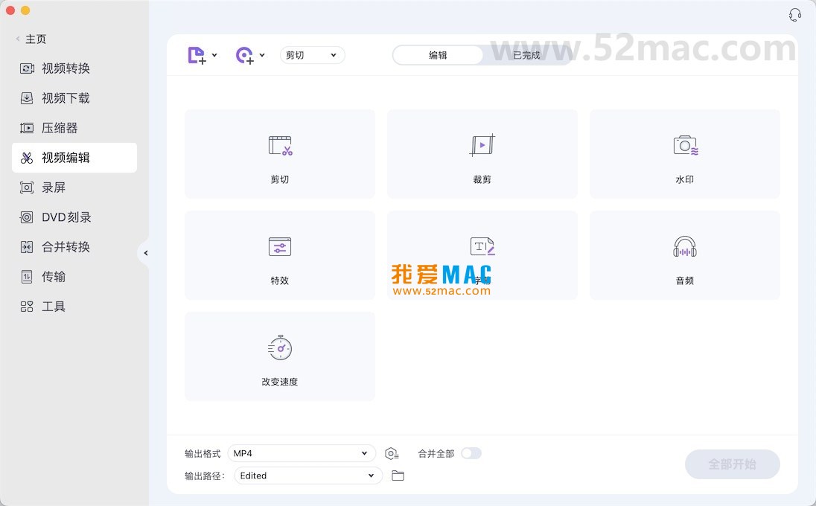The image size is (816, 506).
Task: Click the 全部开始 button
Action: point(732,464)
